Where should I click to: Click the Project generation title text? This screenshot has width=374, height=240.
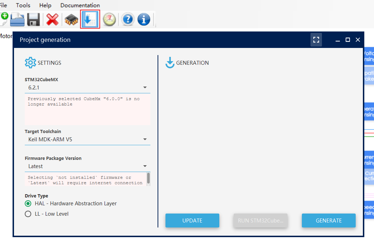pos(45,40)
